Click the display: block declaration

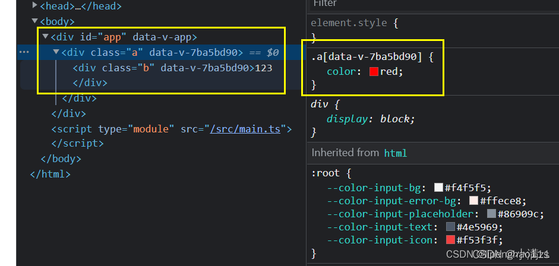pyautogui.click(x=371, y=119)
